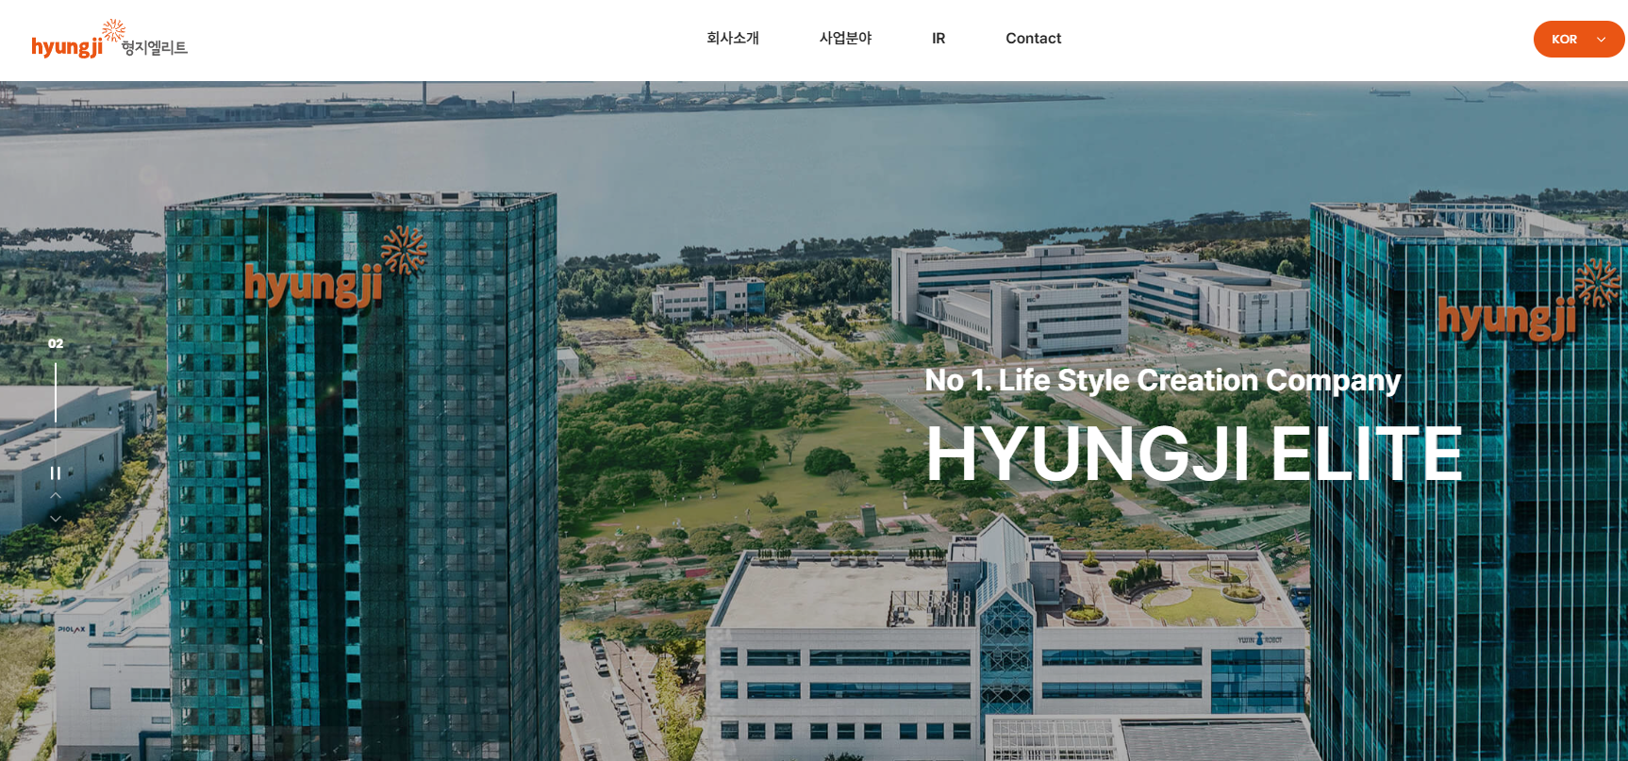Open the 회사소개 menu
1628x761 pixels.
coord(733,39)
